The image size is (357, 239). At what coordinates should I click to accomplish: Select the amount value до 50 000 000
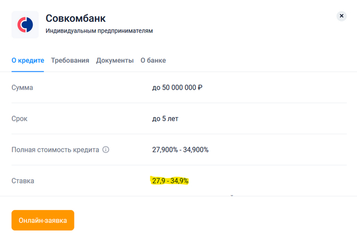coord(174,88)
